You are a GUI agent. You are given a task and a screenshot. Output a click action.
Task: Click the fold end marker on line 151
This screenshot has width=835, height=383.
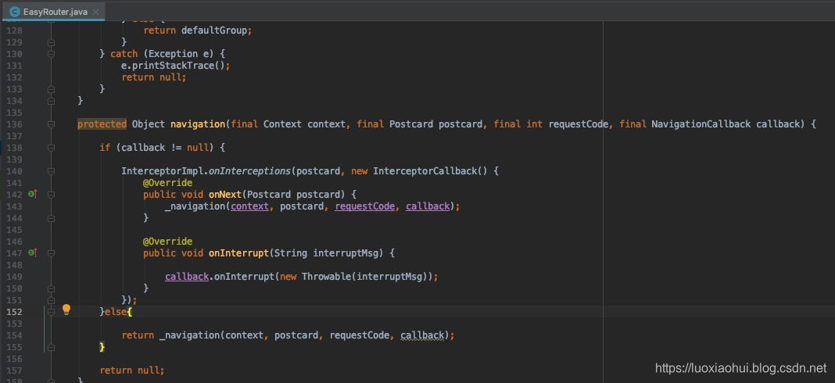51,300
